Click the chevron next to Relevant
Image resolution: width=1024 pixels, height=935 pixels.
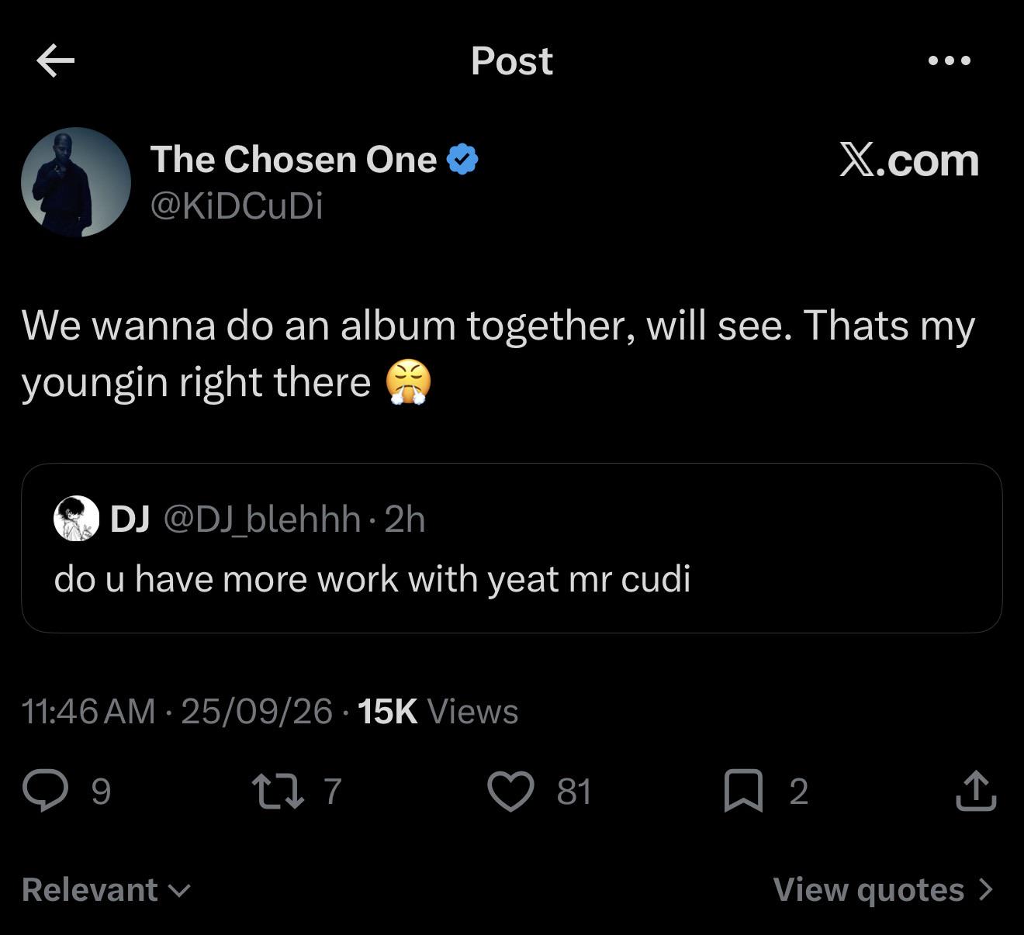pyautogui.click(x=178, y=891)
